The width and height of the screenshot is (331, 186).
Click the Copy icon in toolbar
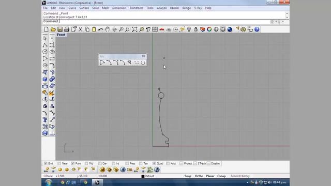click(x=87, y=29)
